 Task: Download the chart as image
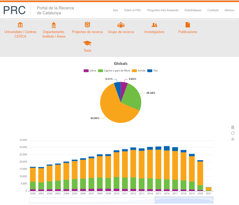point(233,139)
